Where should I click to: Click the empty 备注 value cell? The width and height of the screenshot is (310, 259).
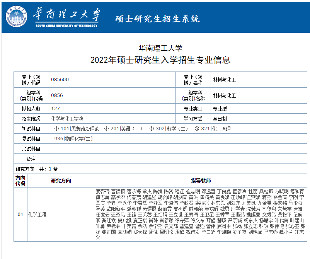(x=178, y=159)
